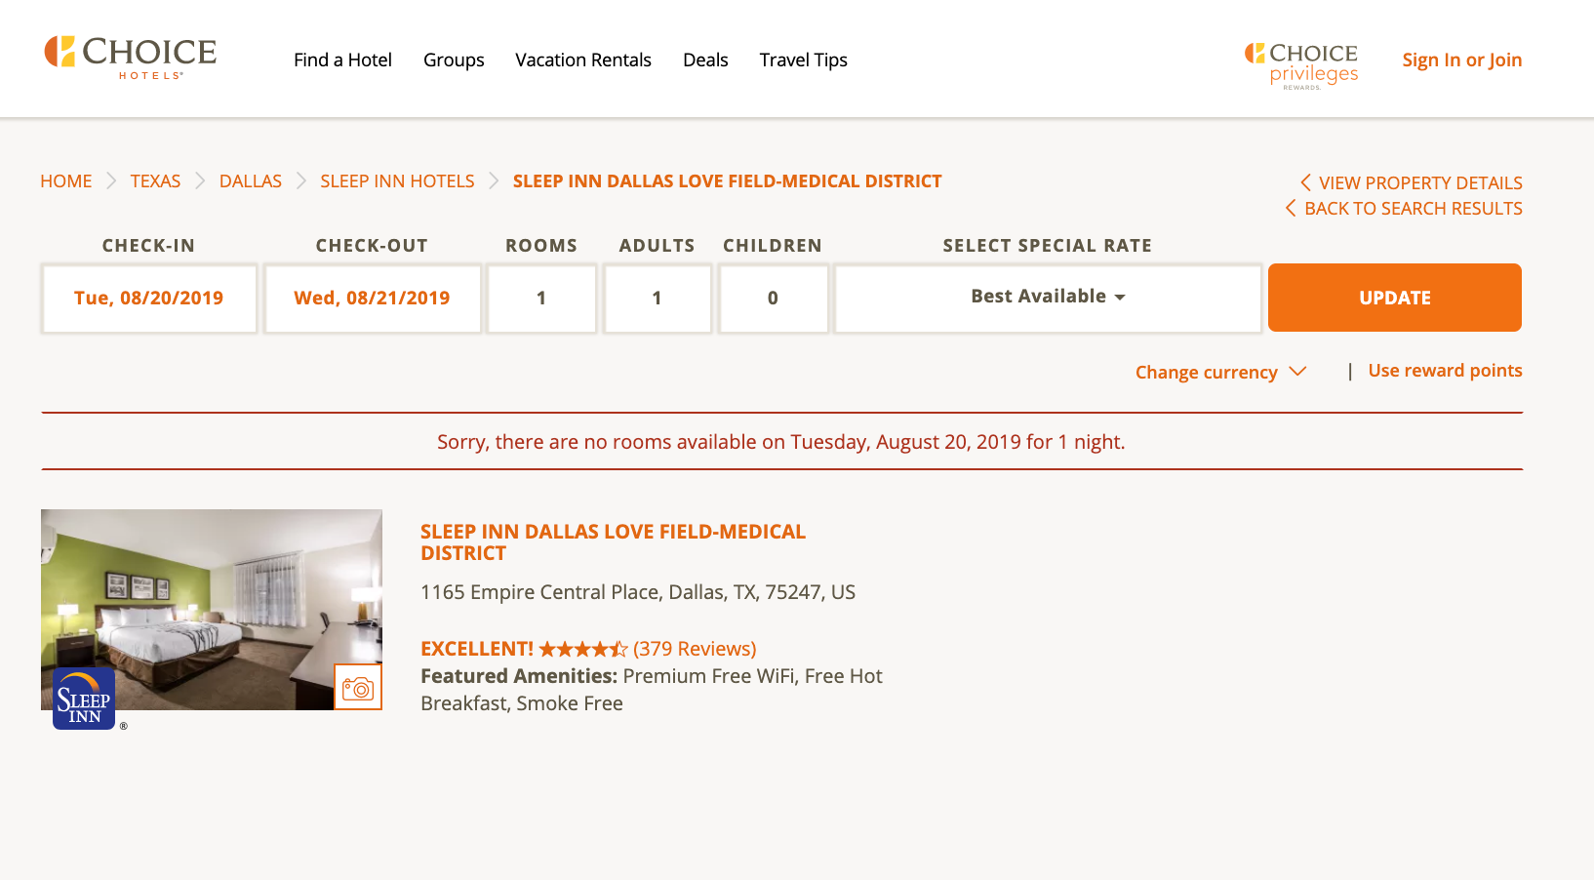Screen dimensions: 1594x880
Task: Open Travel Tips in navigation
Action: click(x=804, y=60)
